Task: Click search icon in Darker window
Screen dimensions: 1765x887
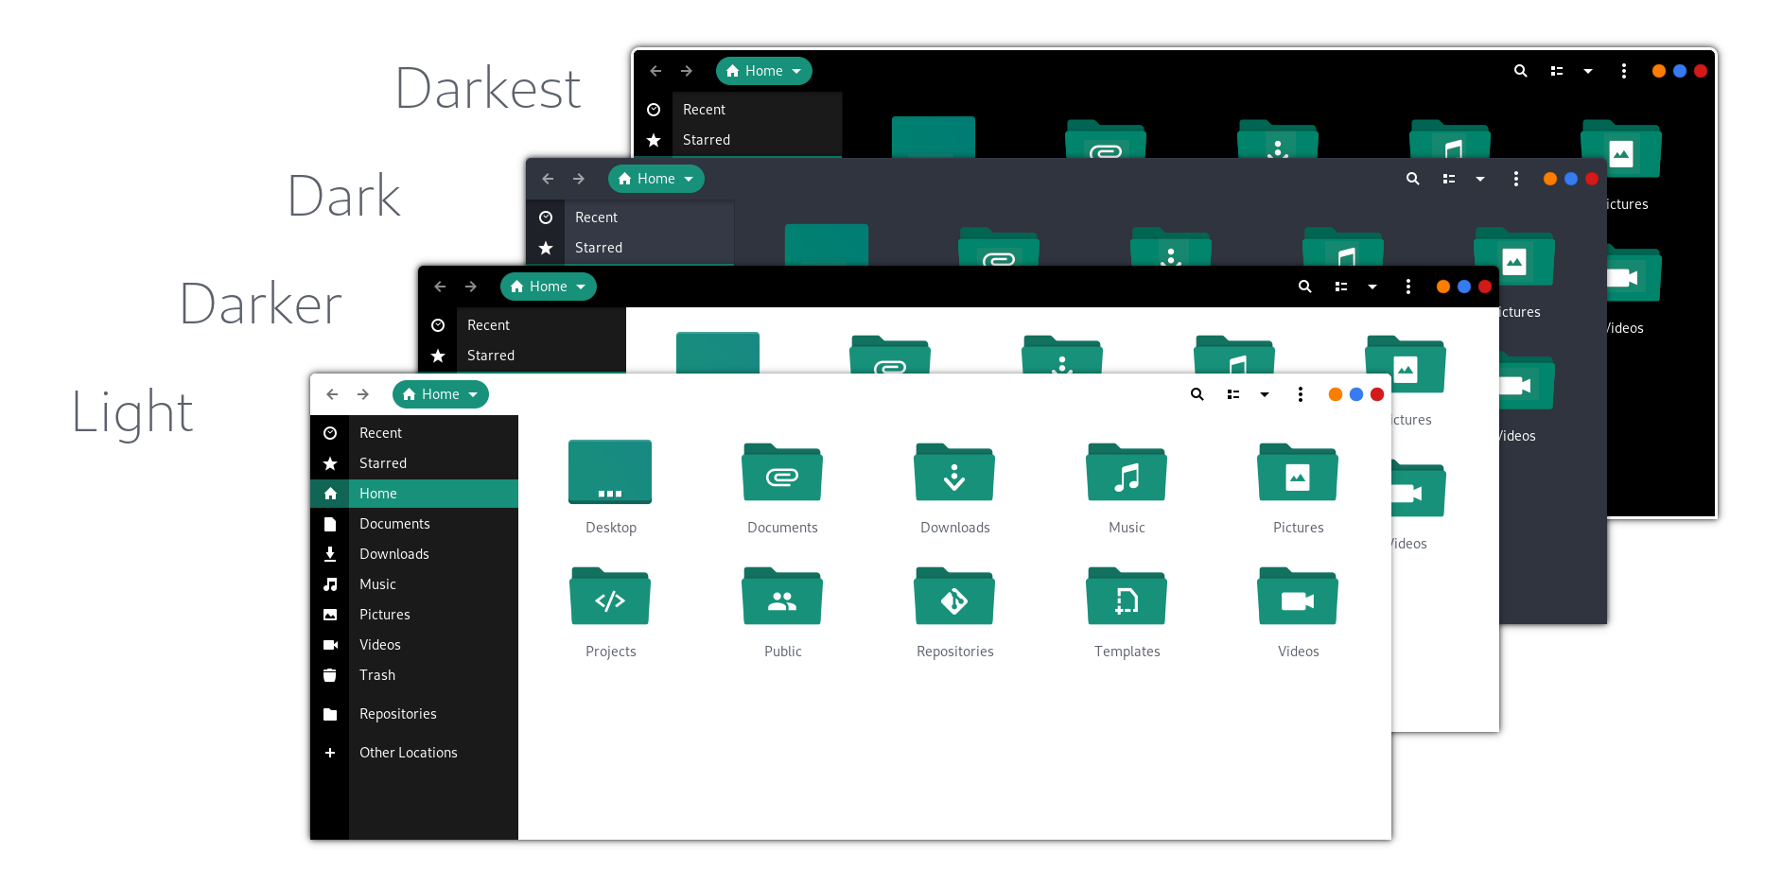Action: 1304,287
